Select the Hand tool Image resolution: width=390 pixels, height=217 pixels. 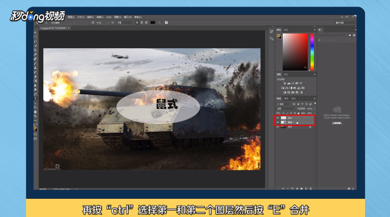[35, 112]
